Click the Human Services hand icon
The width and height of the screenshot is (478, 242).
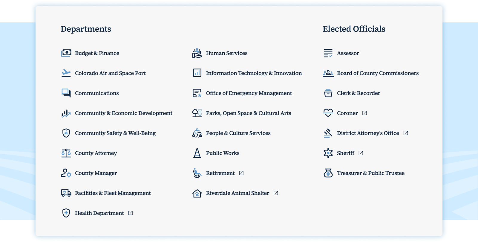(x=197, y=53)
